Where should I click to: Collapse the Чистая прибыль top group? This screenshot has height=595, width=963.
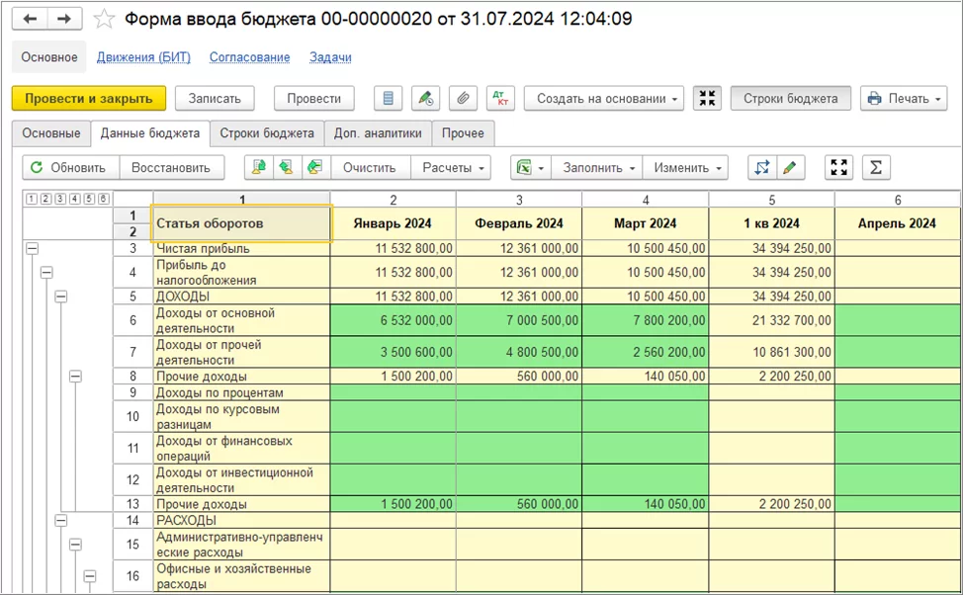pos(31,249)
